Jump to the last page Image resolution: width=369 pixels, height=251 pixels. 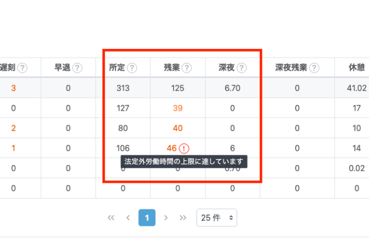tap(183, 218)
